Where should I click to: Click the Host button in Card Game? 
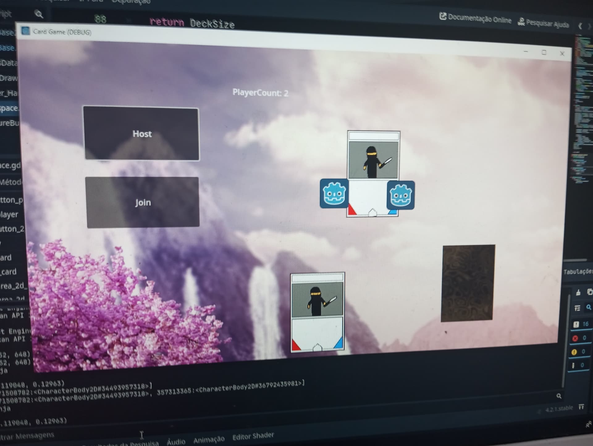[141, 133]
